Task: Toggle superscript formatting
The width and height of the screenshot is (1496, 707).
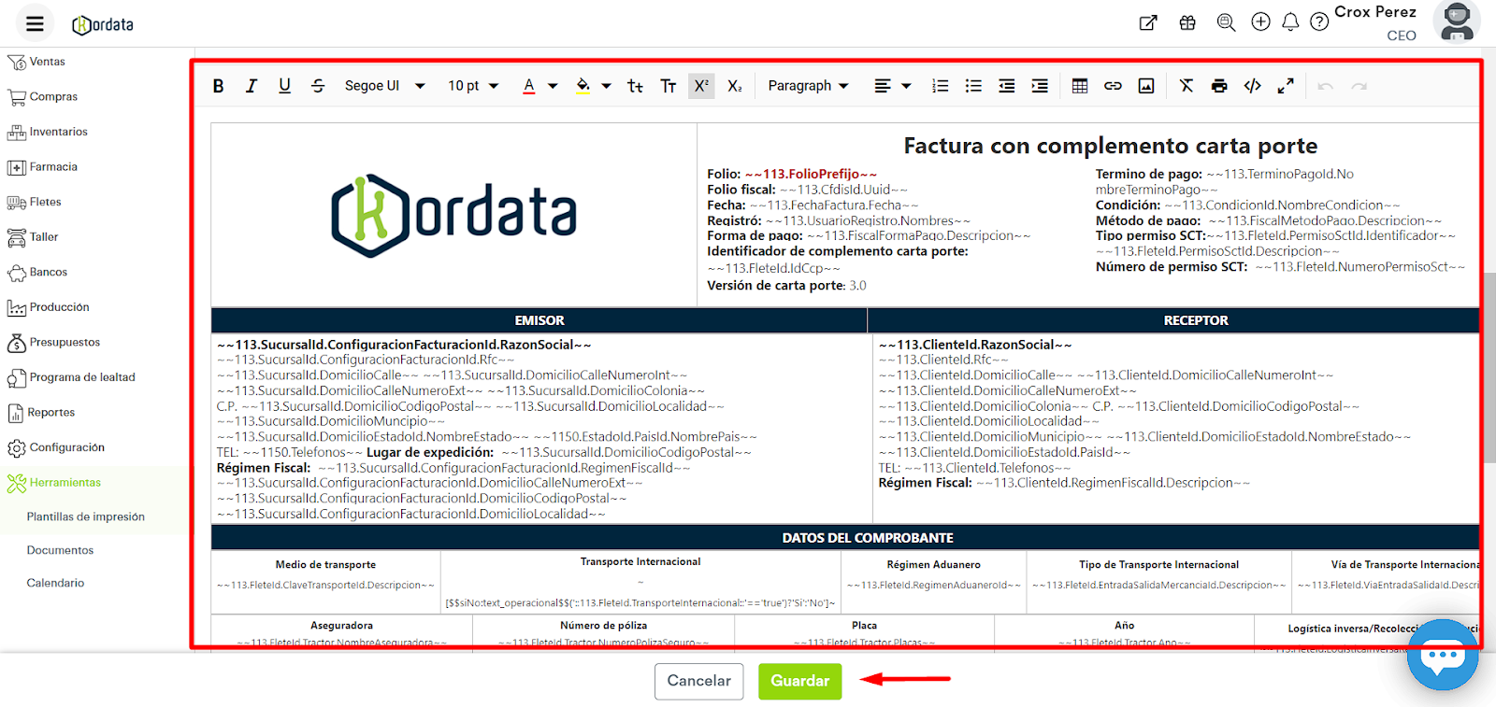Action: coord(701,86)
